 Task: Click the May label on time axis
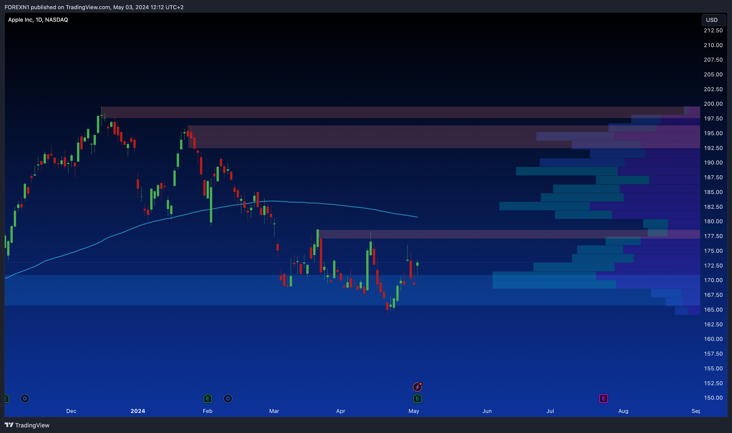[414, 411]
